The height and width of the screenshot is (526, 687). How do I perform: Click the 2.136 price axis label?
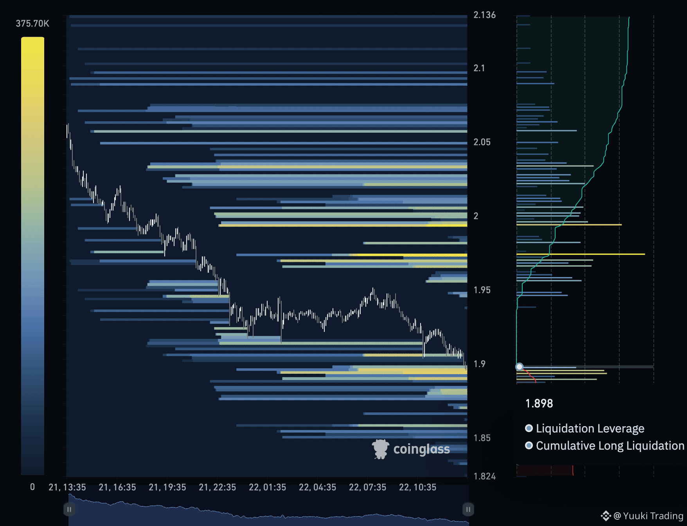[x=484, y=15]
